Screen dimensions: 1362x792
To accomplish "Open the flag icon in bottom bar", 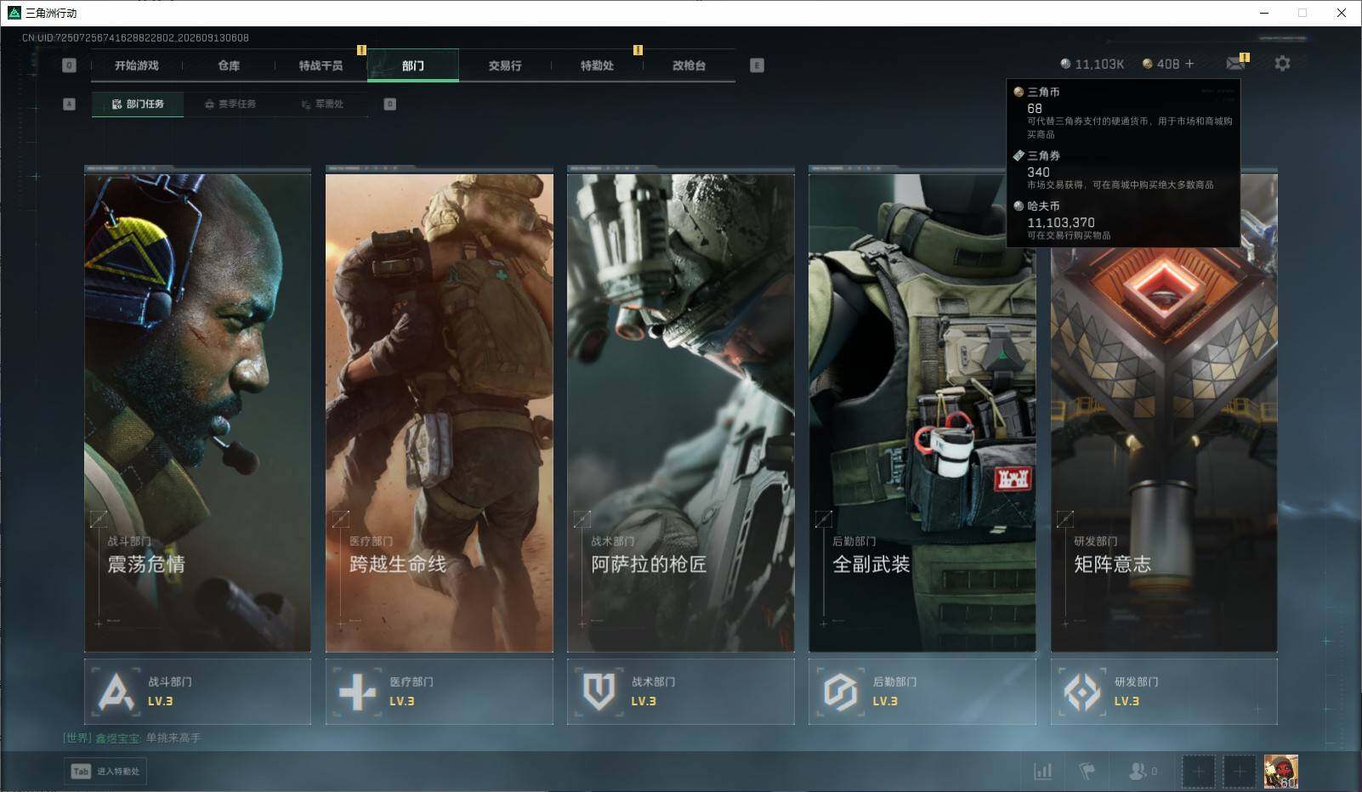I will pyautogui.click(x=1087, y=772).
